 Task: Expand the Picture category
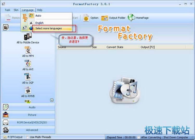28,115
